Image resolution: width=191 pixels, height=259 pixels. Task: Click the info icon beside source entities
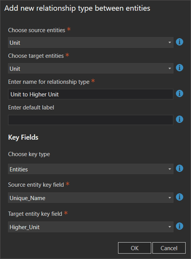tap(179, 42)
